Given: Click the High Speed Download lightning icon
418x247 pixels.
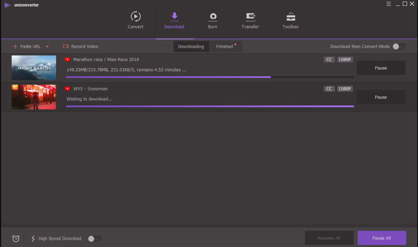Looking at the screenshot, I should (33, 239).
